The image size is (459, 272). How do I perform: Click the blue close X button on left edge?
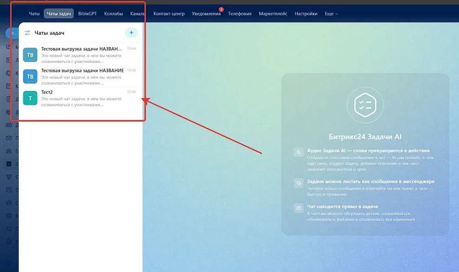(13, 33)
